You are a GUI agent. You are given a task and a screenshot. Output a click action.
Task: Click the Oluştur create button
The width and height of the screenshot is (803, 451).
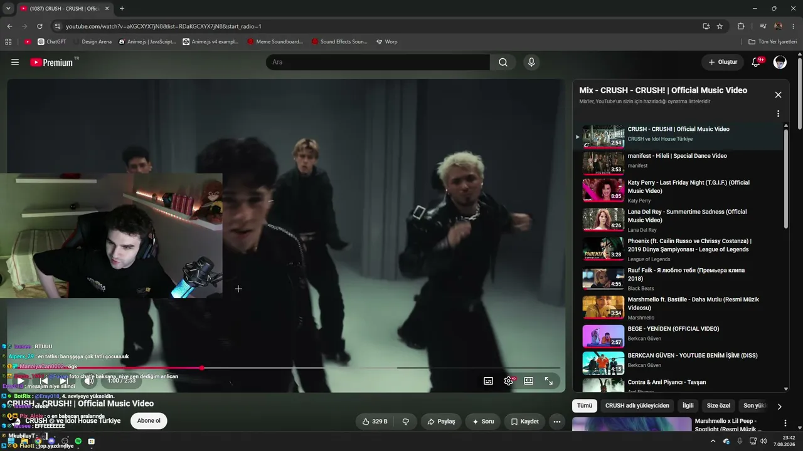[723, 62]
